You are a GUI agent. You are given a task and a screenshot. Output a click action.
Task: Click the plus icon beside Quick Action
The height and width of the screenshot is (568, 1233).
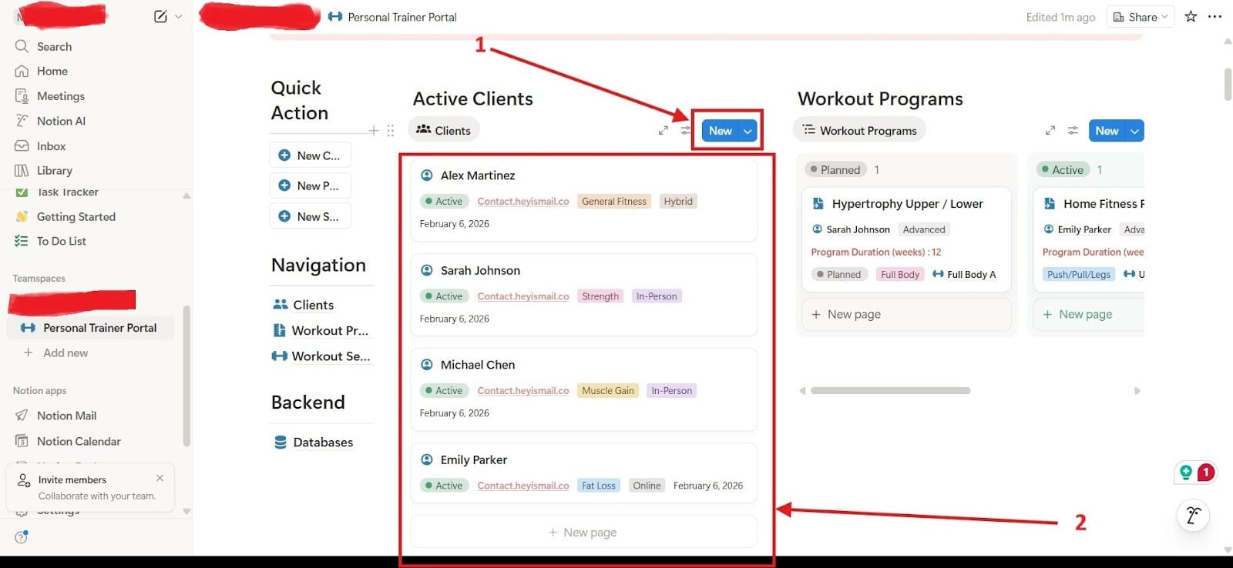374,131
